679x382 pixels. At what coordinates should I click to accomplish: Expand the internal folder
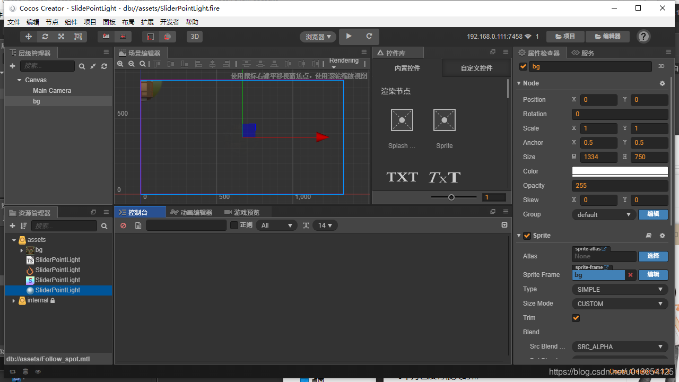(x=14, y=301)
